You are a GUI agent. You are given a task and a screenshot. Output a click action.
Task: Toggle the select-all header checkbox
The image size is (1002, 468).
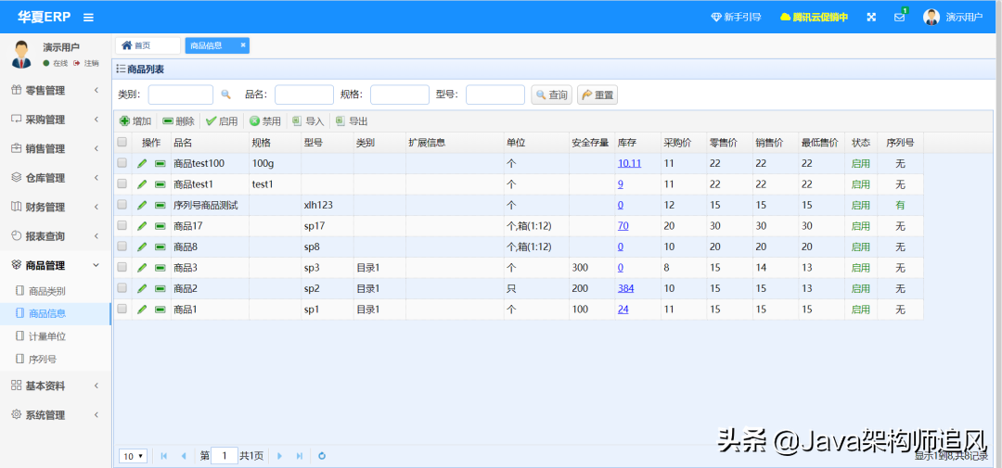122,143
